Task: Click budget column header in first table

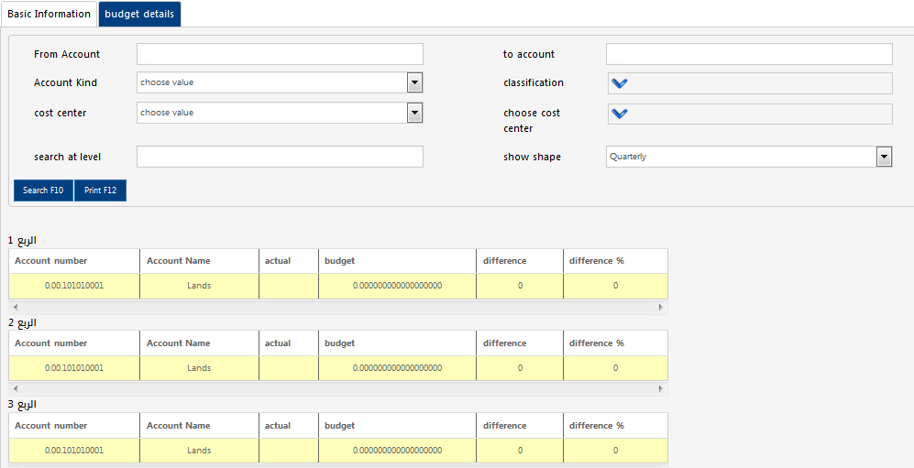Action: coord(340,261)
